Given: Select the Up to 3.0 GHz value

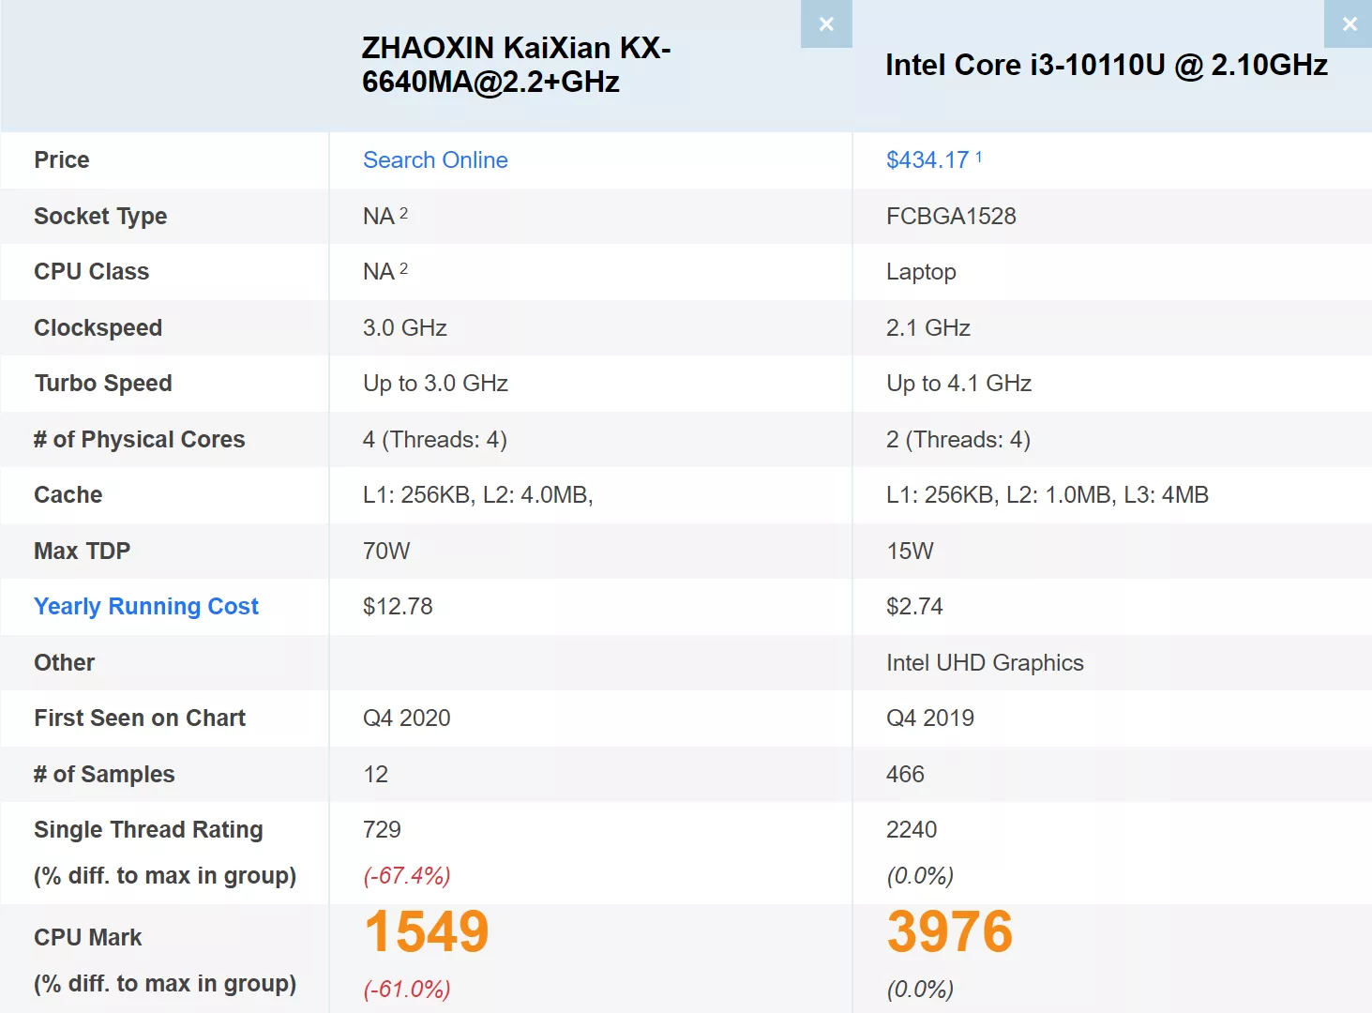Looking at the screenshot, I should pyautogui.click(x=435, y=384).
